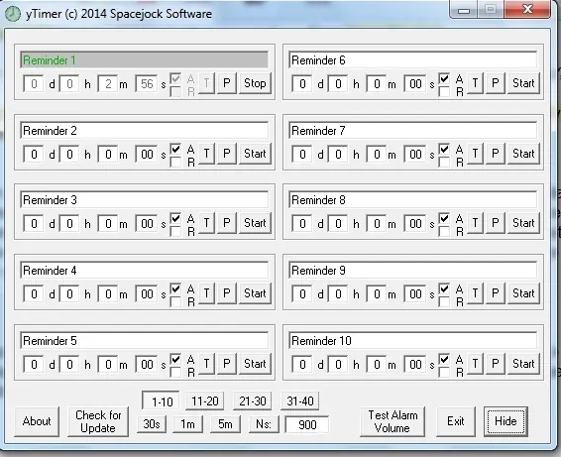Start the Reminder 6 timer
Screen dimensions: 561x457
[523, 83]
